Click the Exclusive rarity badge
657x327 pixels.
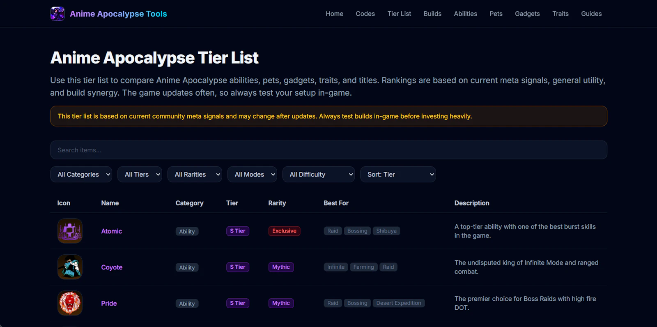[x=284, y=231]
